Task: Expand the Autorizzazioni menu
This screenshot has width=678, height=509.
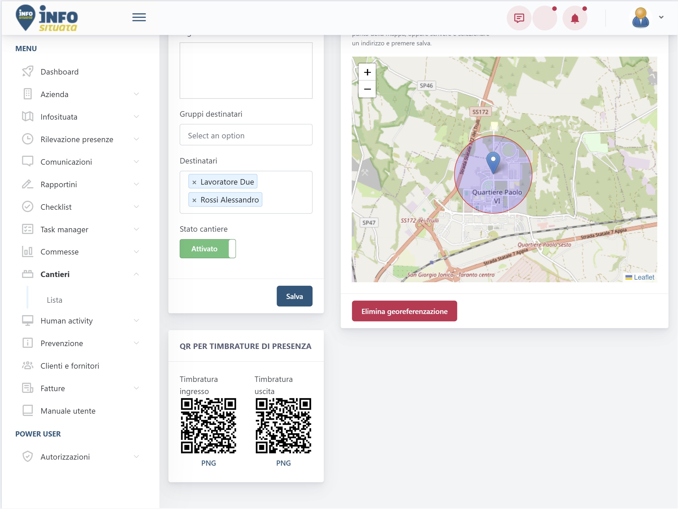Action: (x=80, y=457)
